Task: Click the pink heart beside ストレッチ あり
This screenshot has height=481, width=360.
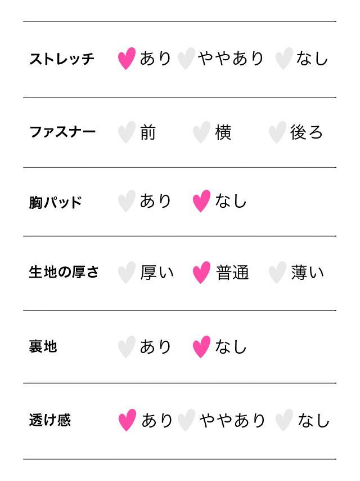Action: 127,59
